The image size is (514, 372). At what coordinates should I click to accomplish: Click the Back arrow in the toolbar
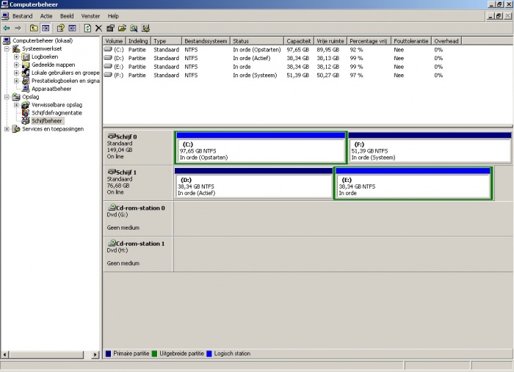click(x=7, y=28)
